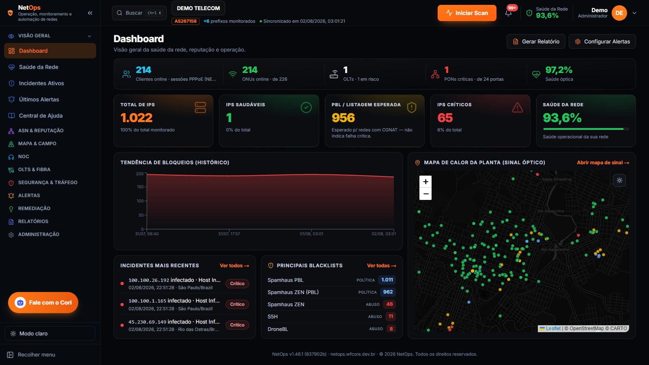This screenshot has height=365, width=649.
Task: Click the Saúde da Rede 93,6% progress bar
Action: click(586, 129)
